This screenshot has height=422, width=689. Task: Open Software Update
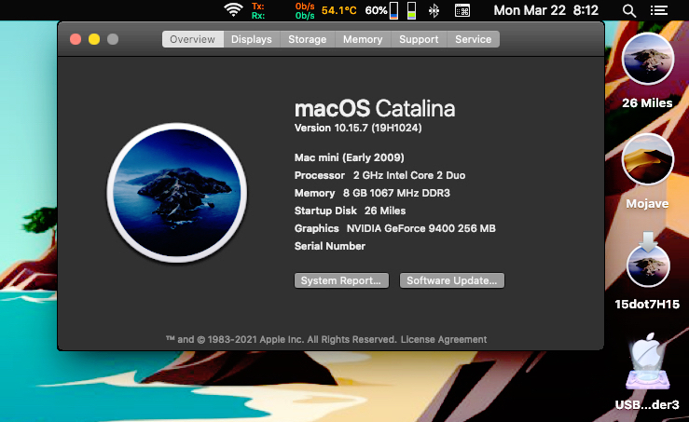coord(451,280)
